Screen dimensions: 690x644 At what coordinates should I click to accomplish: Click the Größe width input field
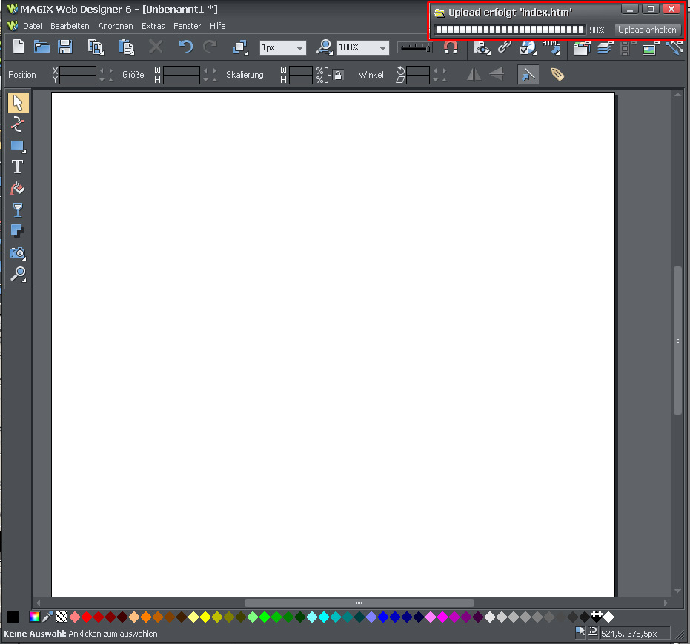[x=182, y=70]
